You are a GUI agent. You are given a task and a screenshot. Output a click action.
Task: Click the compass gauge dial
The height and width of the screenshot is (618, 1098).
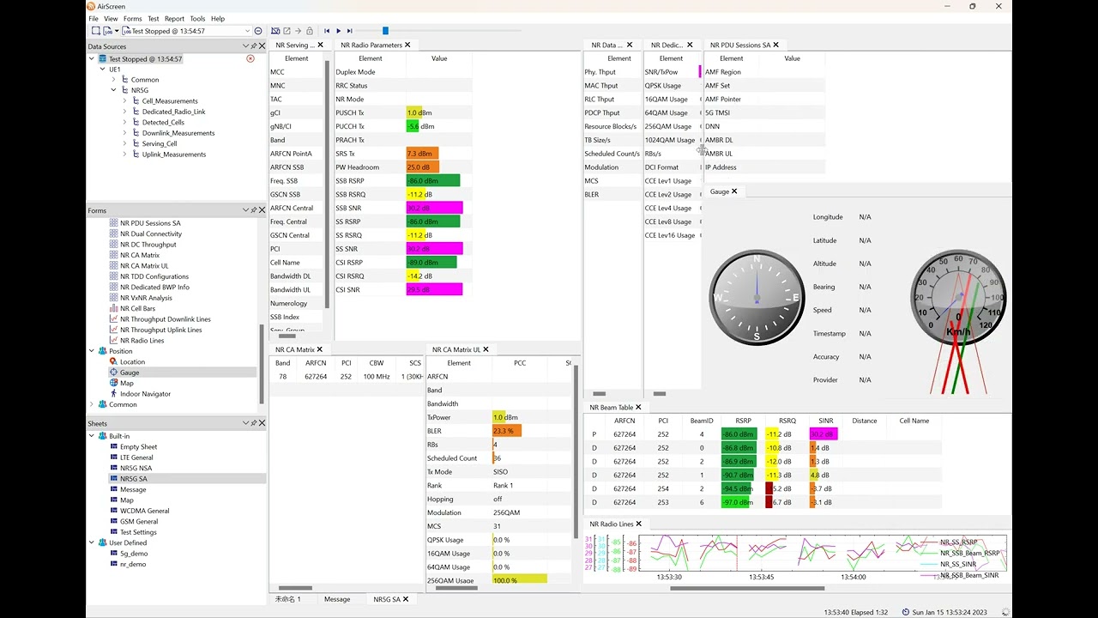point(757,298)
